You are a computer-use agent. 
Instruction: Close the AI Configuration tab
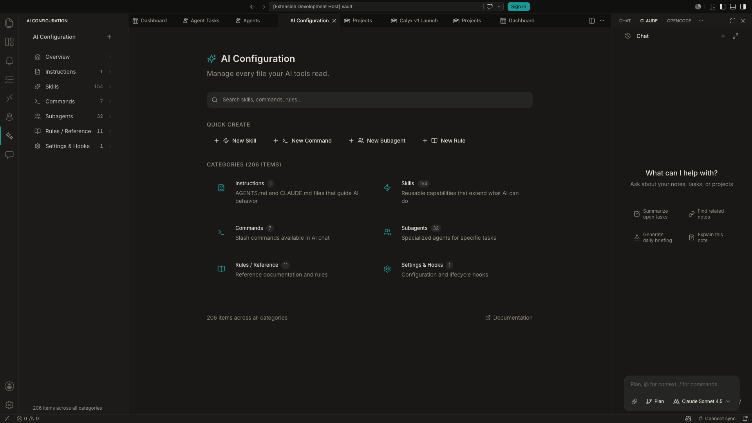[334, 21]
